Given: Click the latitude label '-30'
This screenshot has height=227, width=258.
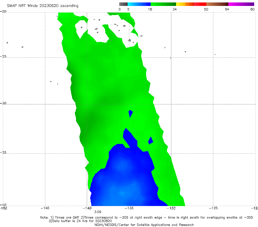Looking at the screenshot, I should click(3, 103).
